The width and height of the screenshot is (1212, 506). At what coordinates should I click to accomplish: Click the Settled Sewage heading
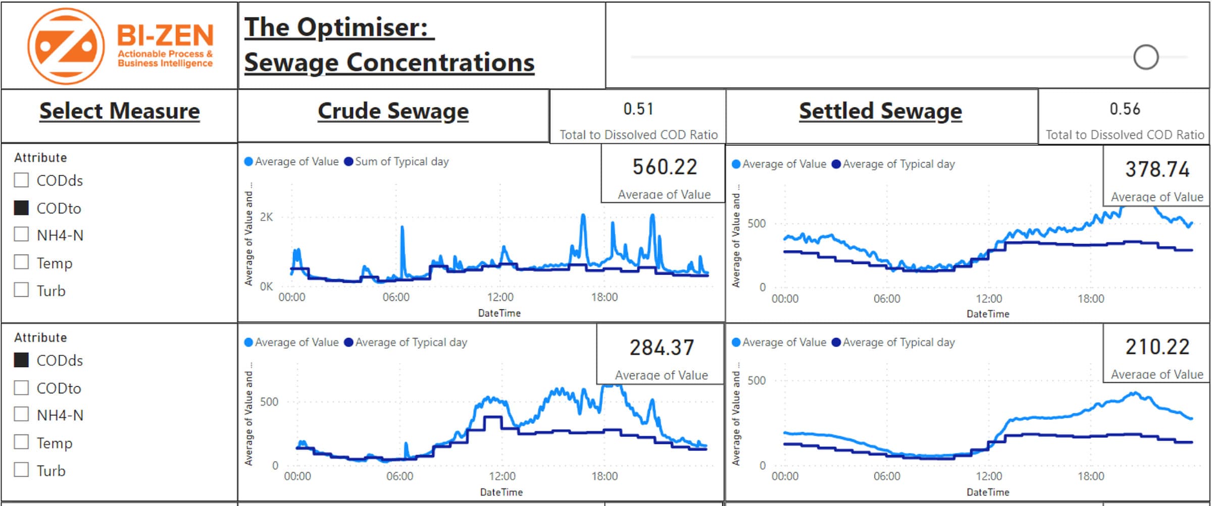coord(880,111)
